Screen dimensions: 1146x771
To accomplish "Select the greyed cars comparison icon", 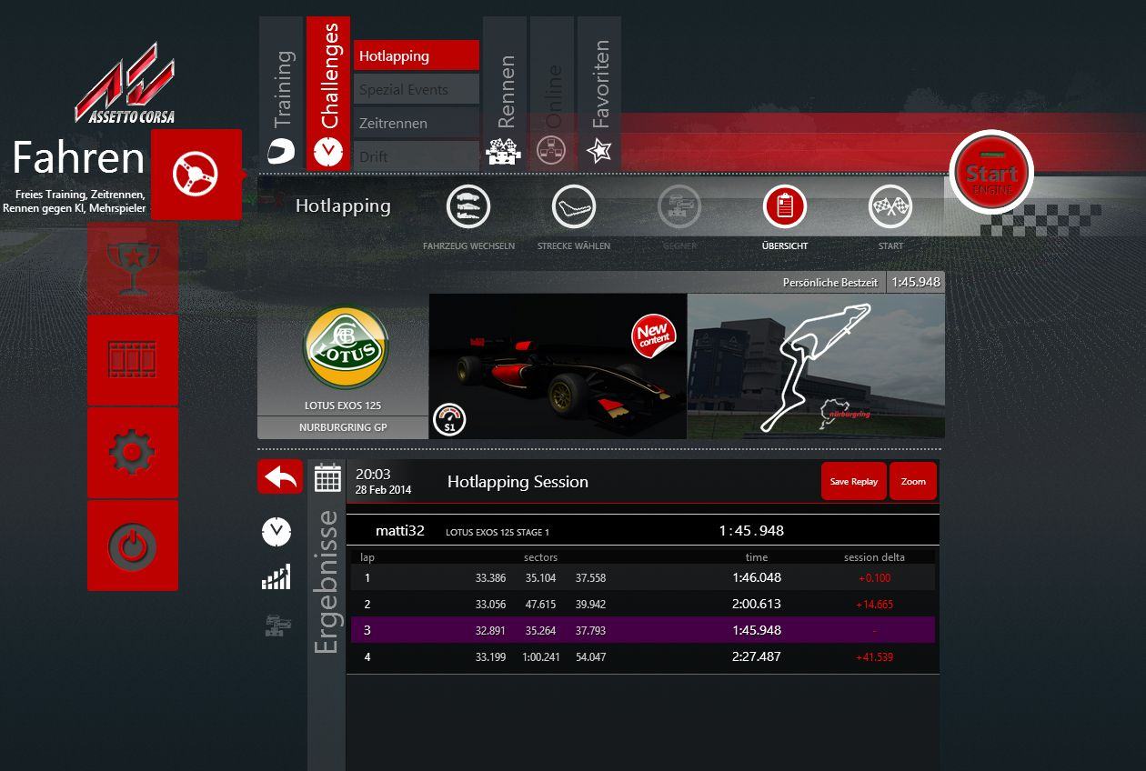I will [x=276, y=625].
